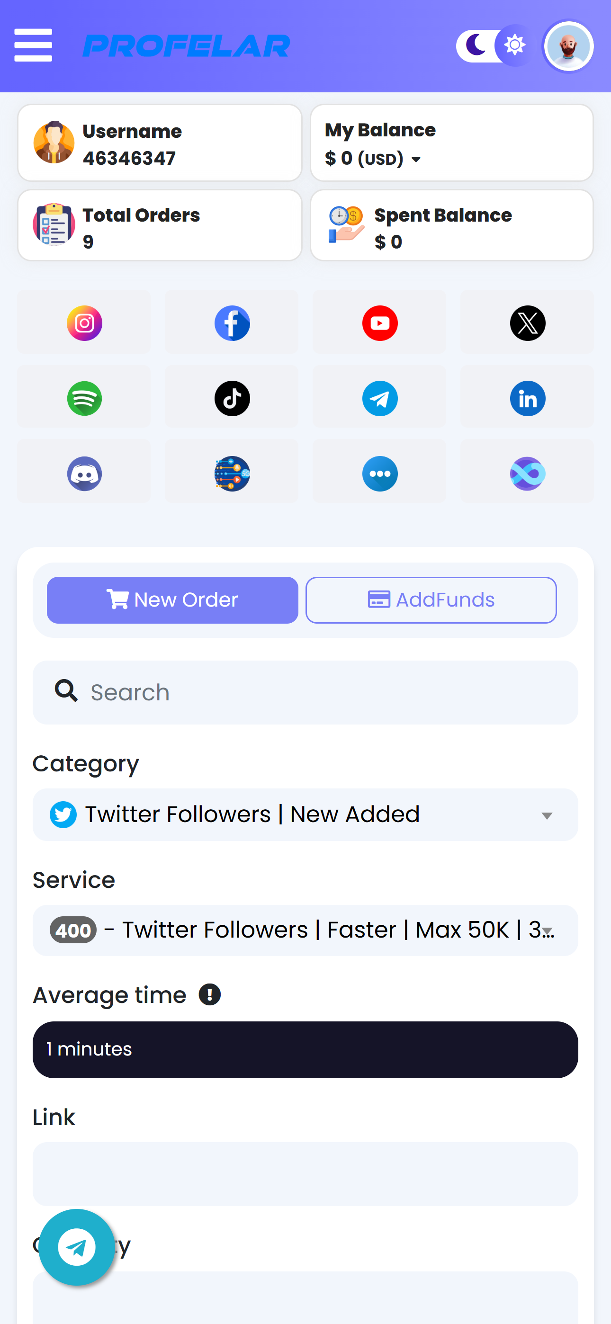Open the TikTok services category
The width and height of the screenshot is (611, 1324).
click(x=232, y=398)
